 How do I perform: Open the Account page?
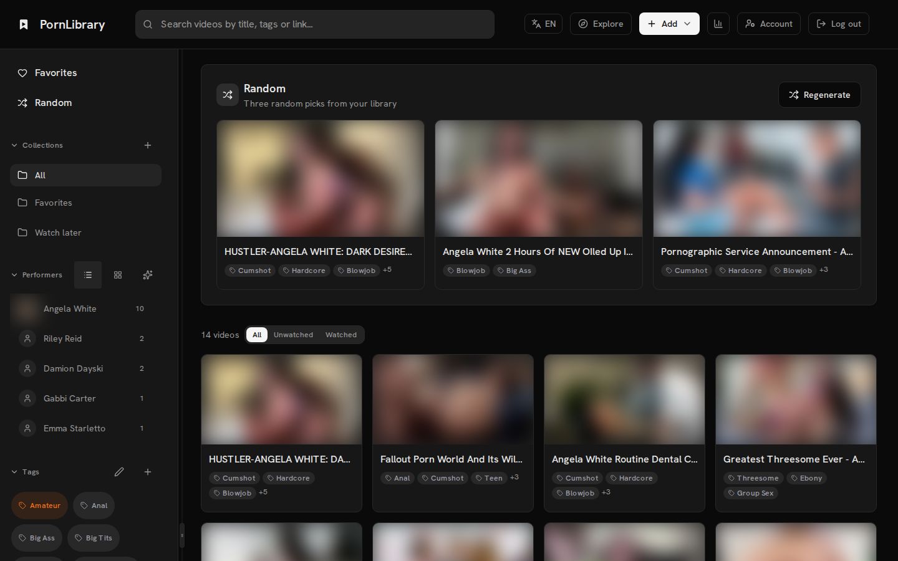769,24
